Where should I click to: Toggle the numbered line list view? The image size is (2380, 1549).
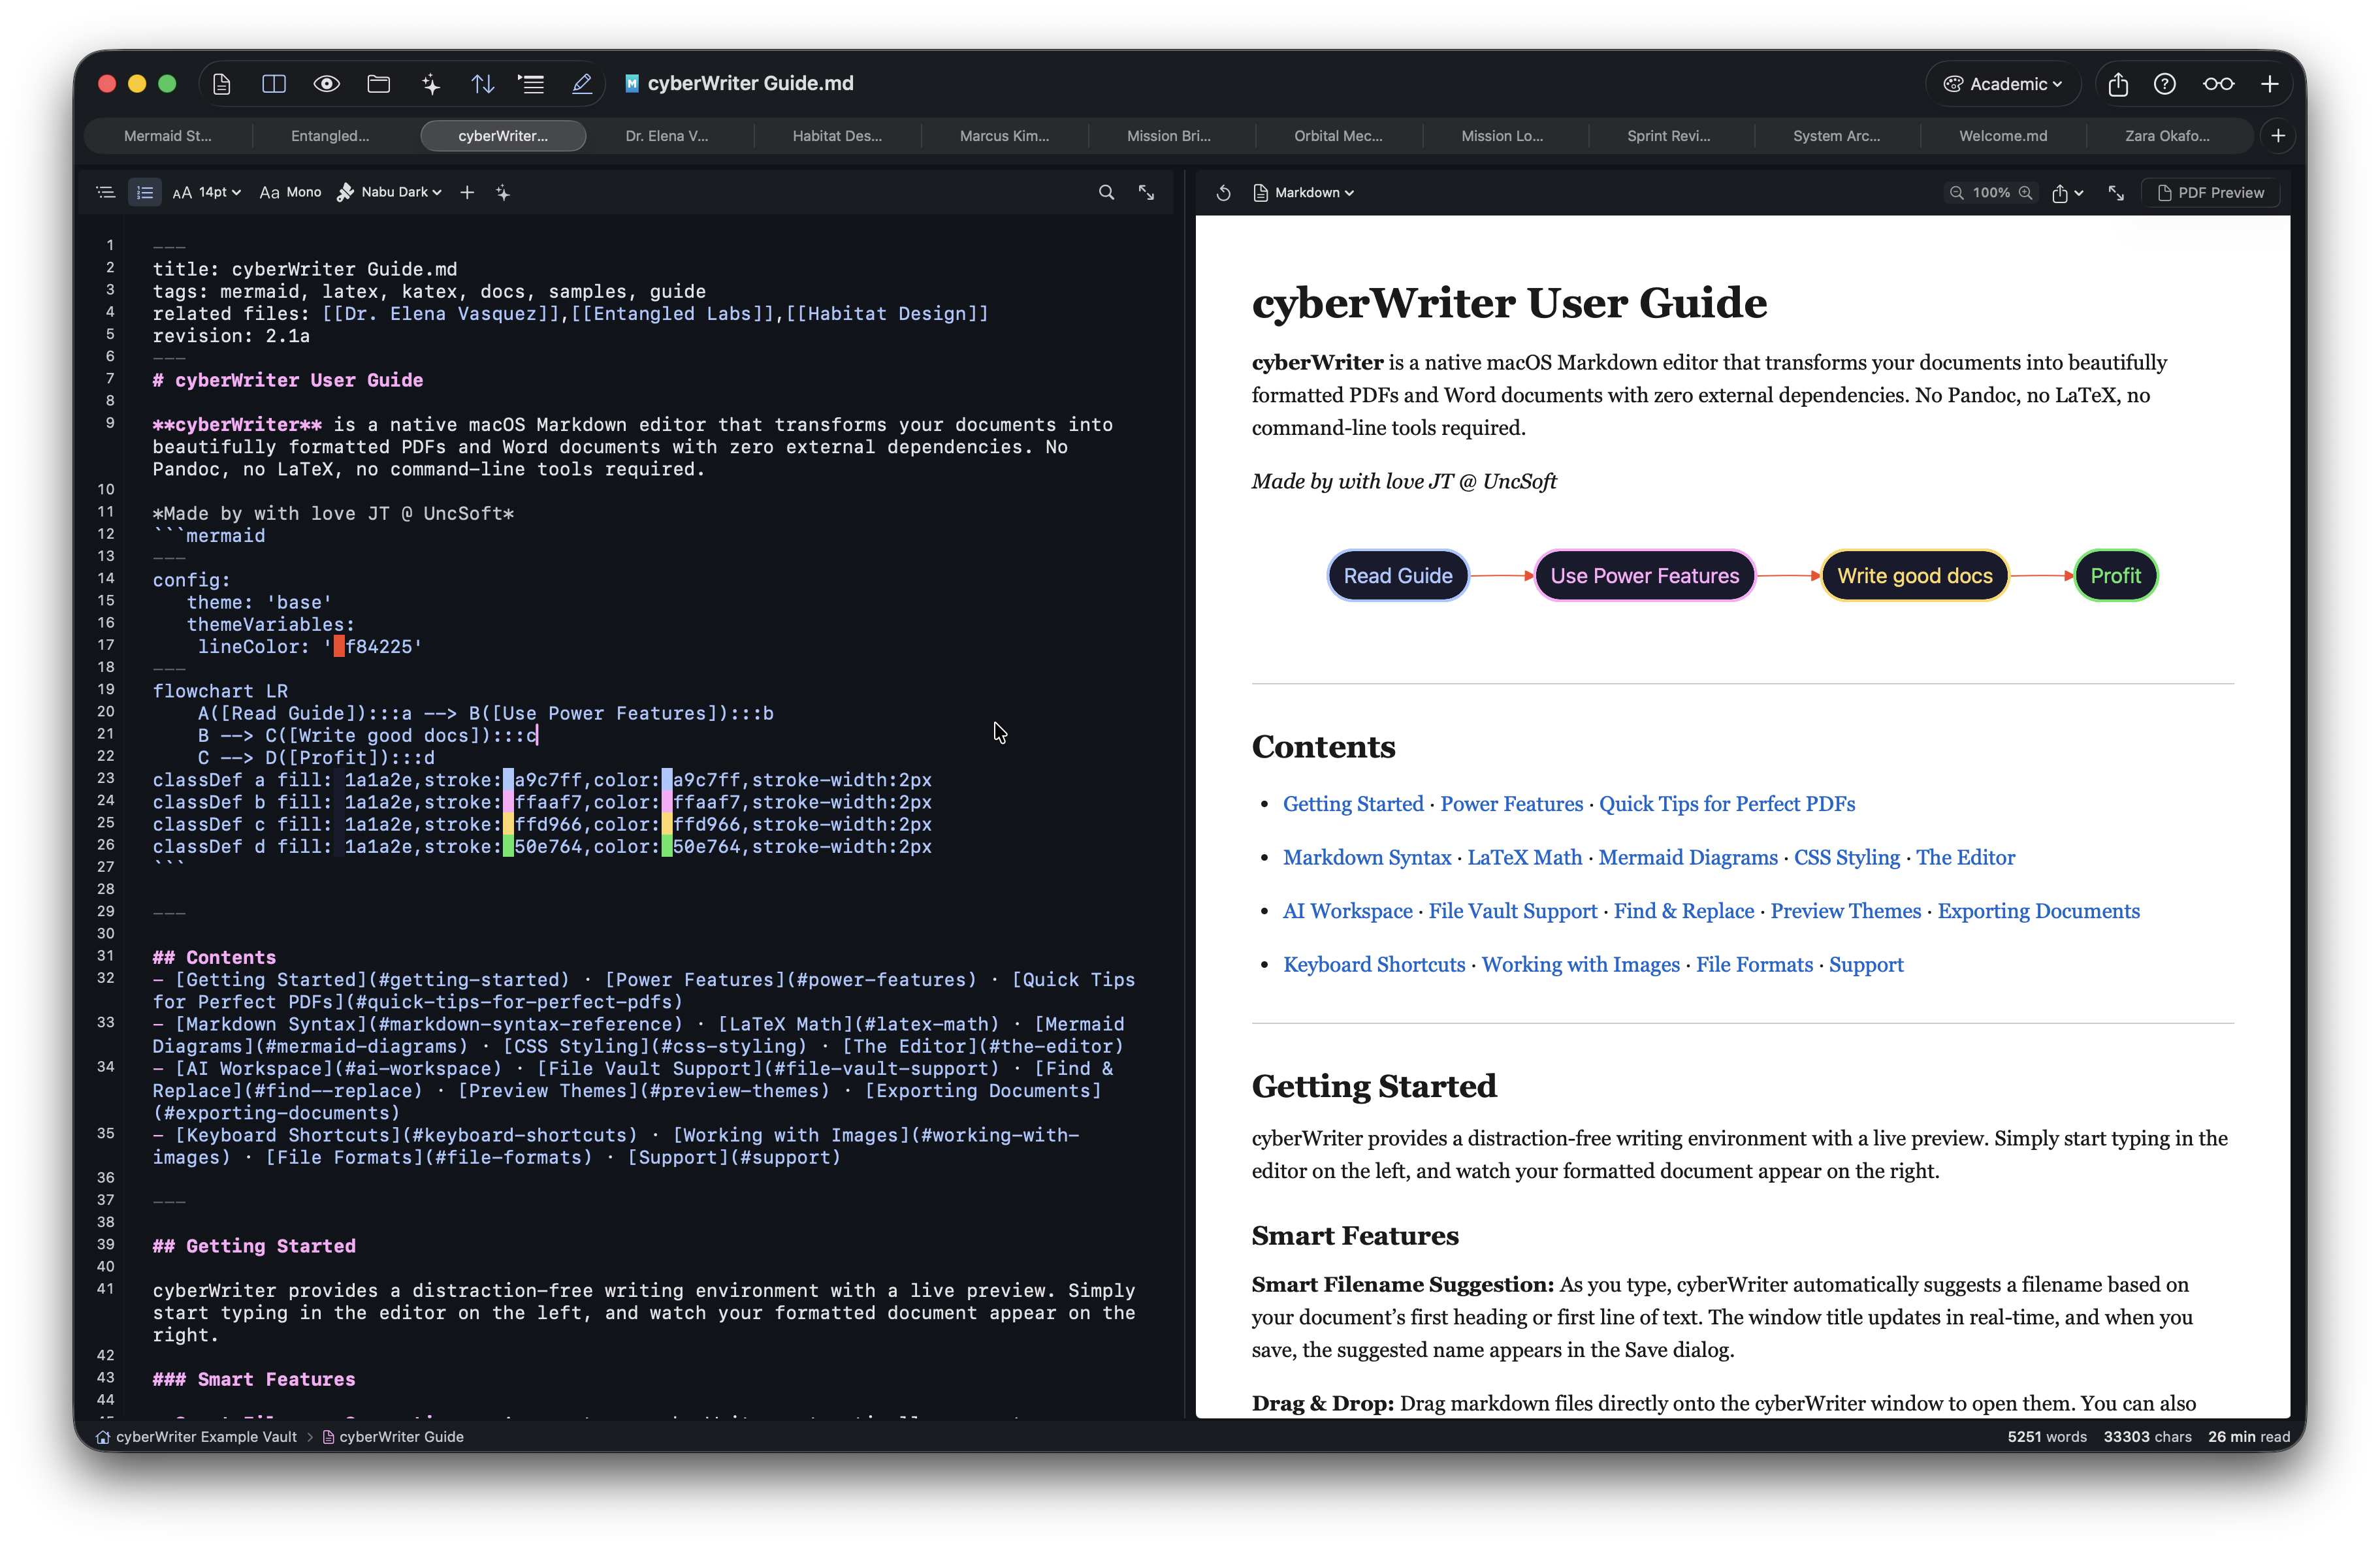(145, 191)
